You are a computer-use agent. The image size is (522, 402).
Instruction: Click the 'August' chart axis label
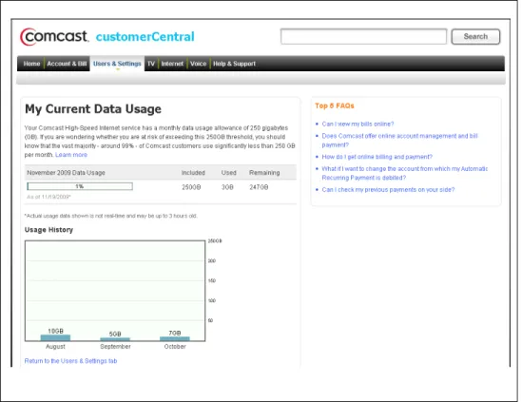pyautogui.click(x=55, y=347)
